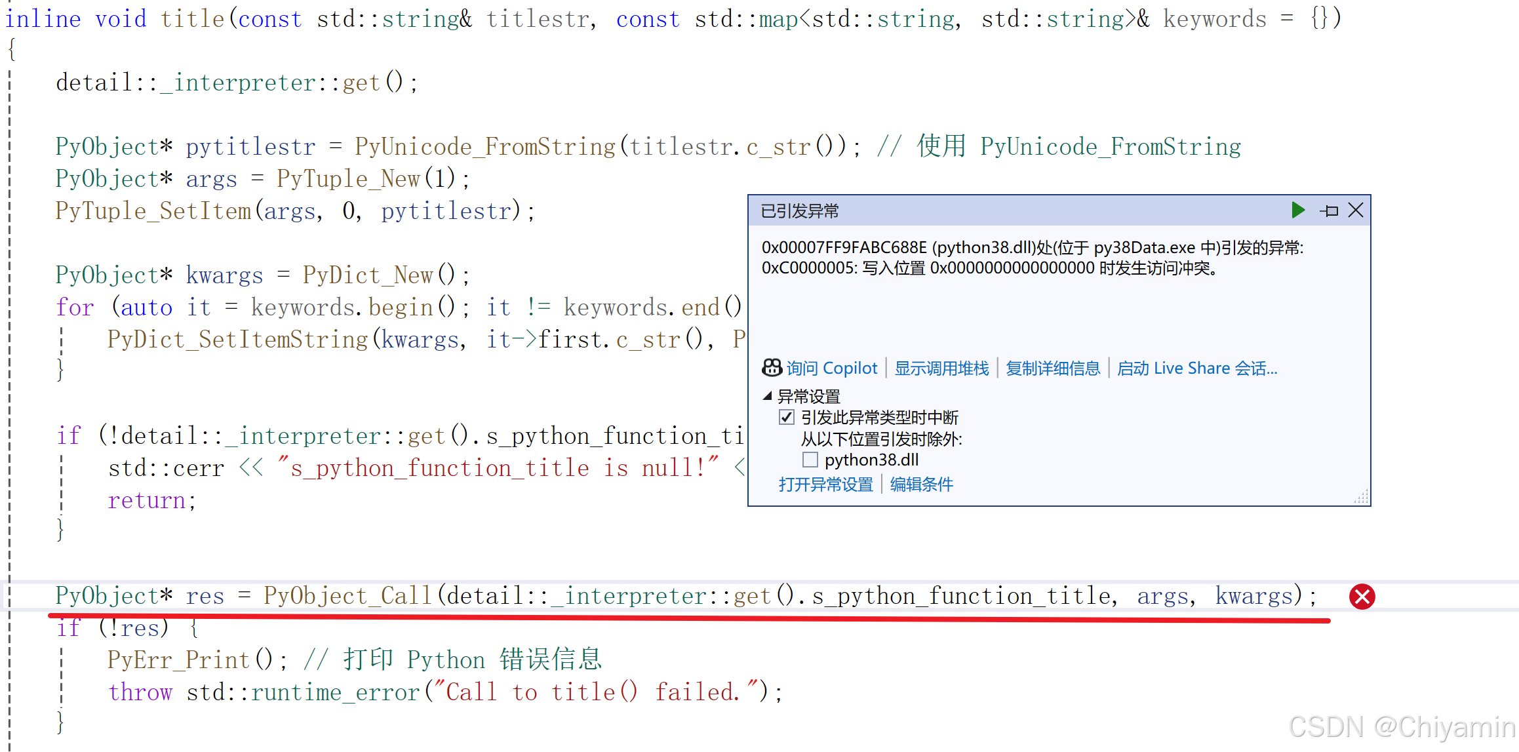
Task: Click edit conditions link
Action: pyautogui.click(x=921, y=485)
